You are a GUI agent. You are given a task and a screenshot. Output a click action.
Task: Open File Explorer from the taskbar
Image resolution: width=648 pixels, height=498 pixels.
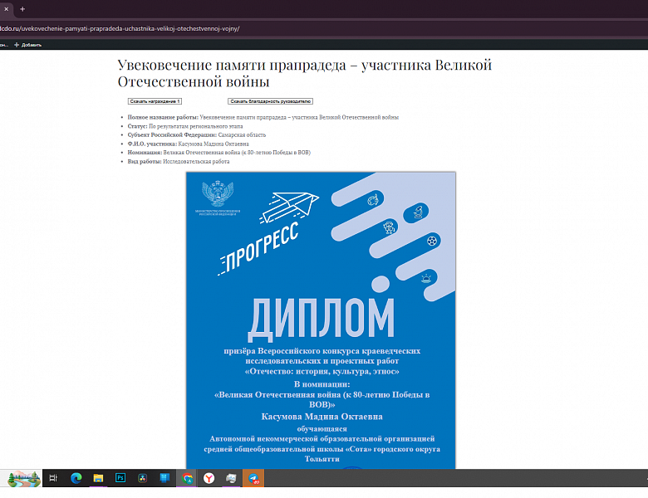coord(98,478)
